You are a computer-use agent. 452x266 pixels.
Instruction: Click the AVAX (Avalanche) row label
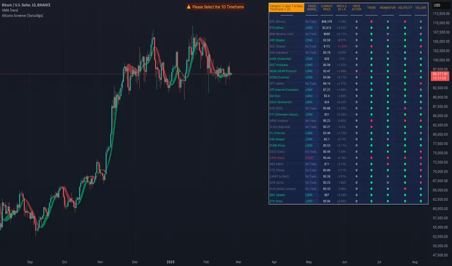click(x=280, y=59)
